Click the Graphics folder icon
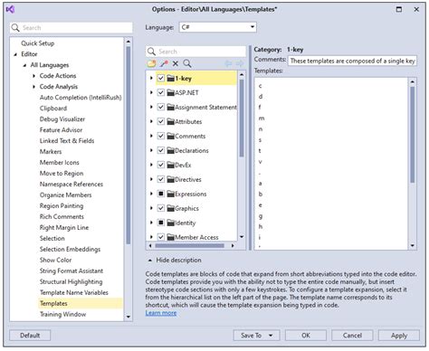 pyautogui.click(x=171, y=208)
